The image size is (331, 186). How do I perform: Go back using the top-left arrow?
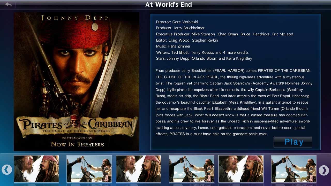[8, 4]
